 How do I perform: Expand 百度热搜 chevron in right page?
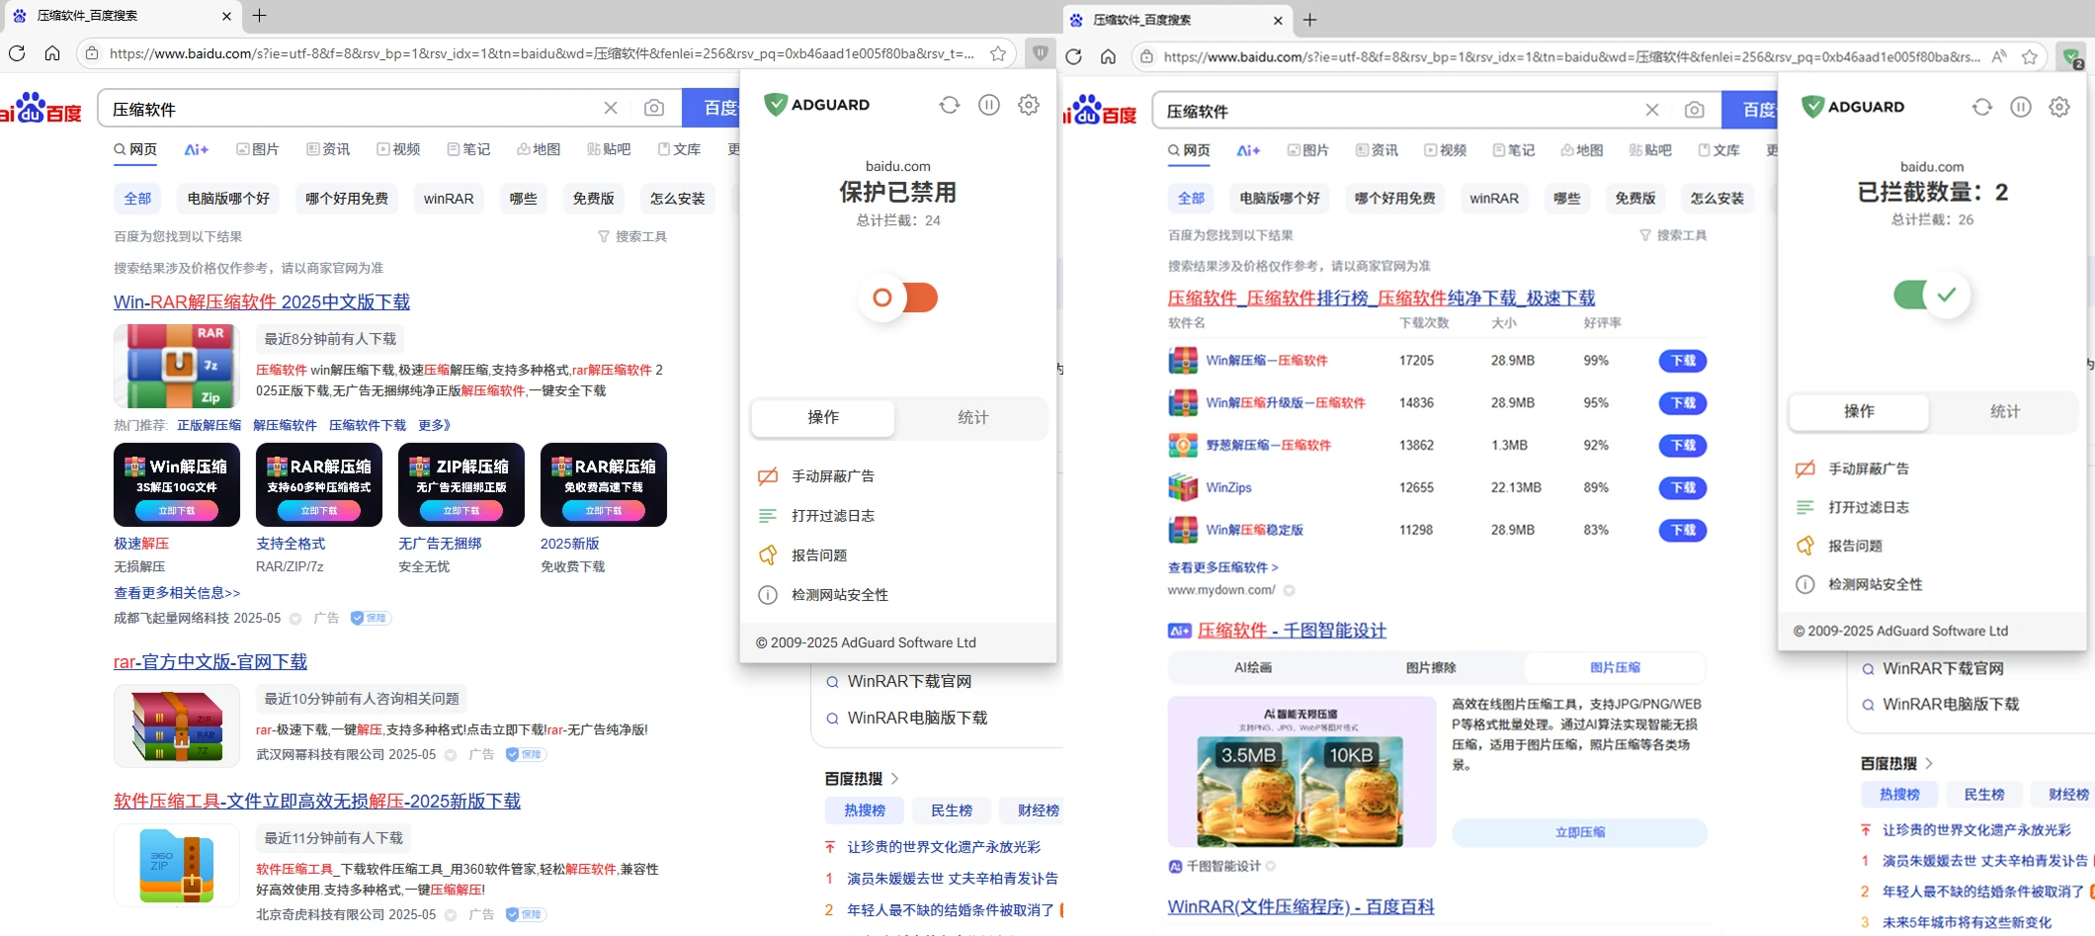(x=1929, y=763)
